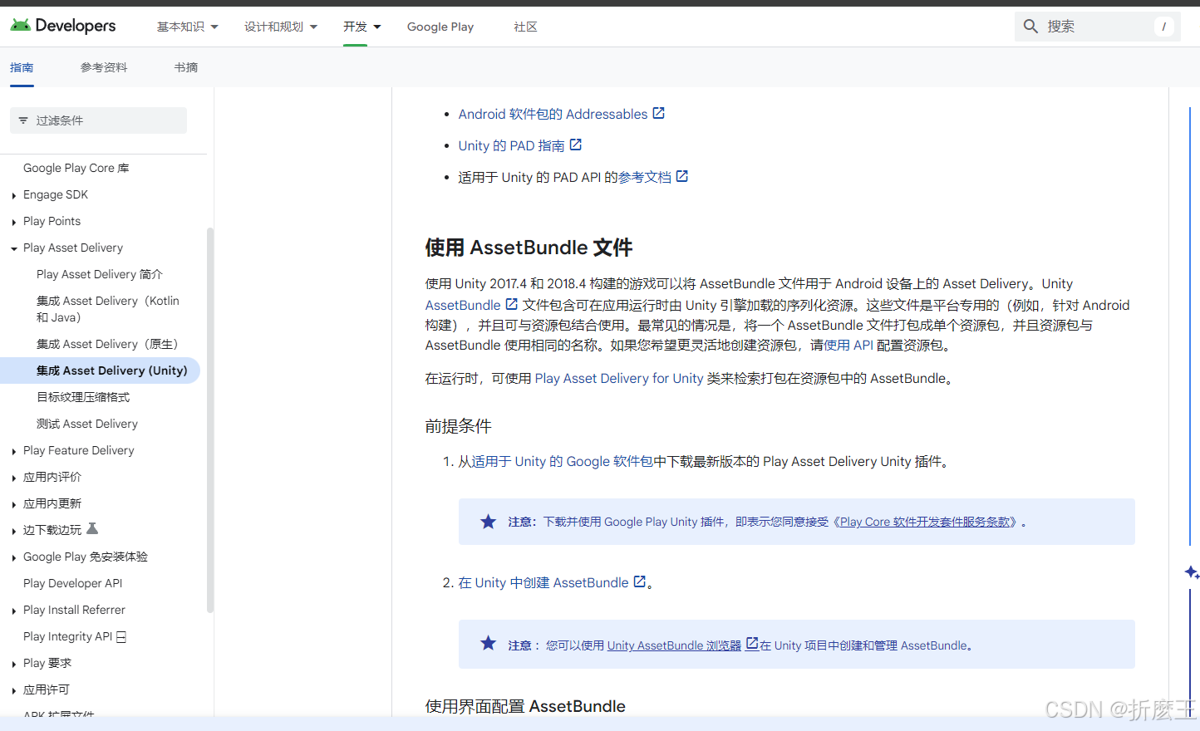Expand the Play Feature Delivery section
The width and height of the screenshot is (1200, 731).
[x=14, y=451]
